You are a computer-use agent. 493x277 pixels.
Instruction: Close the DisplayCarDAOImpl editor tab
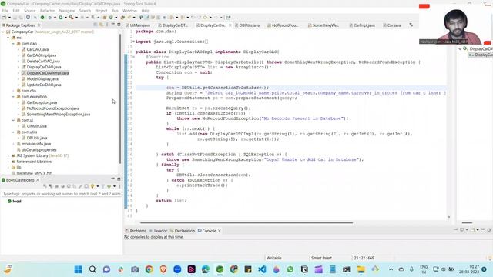pyautogui.click(x=230, y=25)
